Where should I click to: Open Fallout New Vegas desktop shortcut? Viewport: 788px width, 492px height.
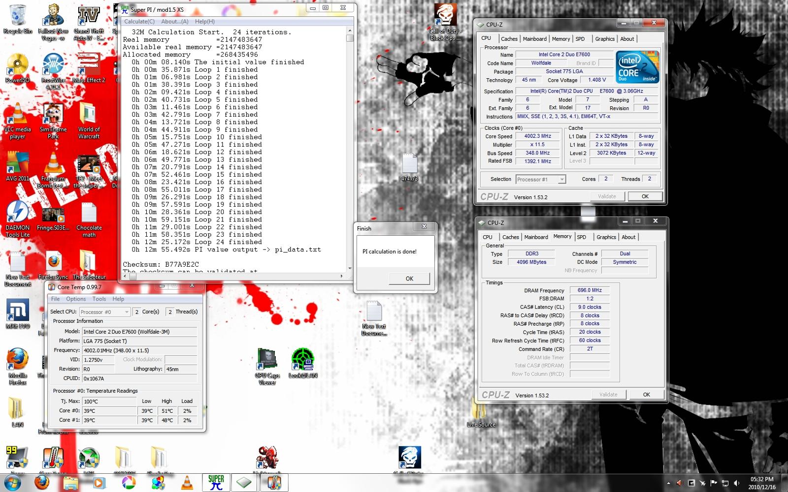click(x=53, y=22)
